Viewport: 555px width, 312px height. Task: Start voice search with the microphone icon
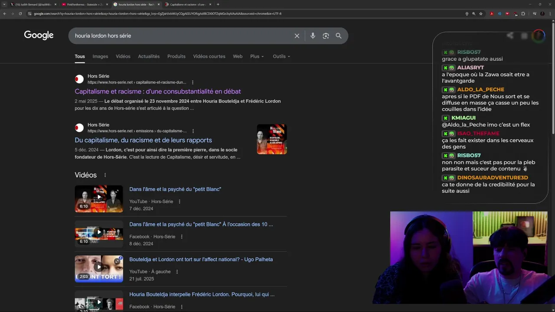pos(313,36)
